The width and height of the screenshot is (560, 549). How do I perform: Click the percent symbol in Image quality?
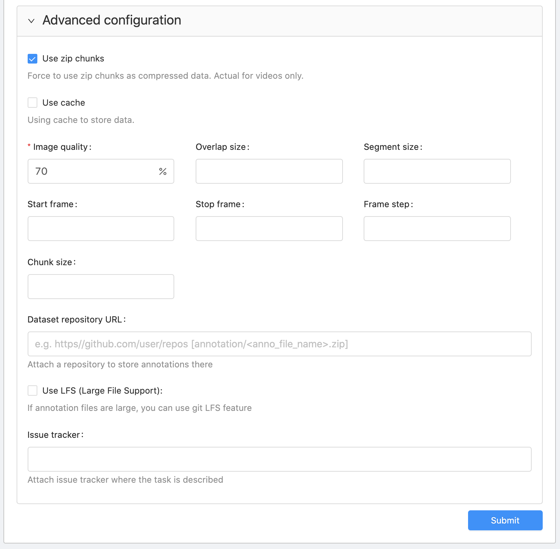[x=163, y=171]
